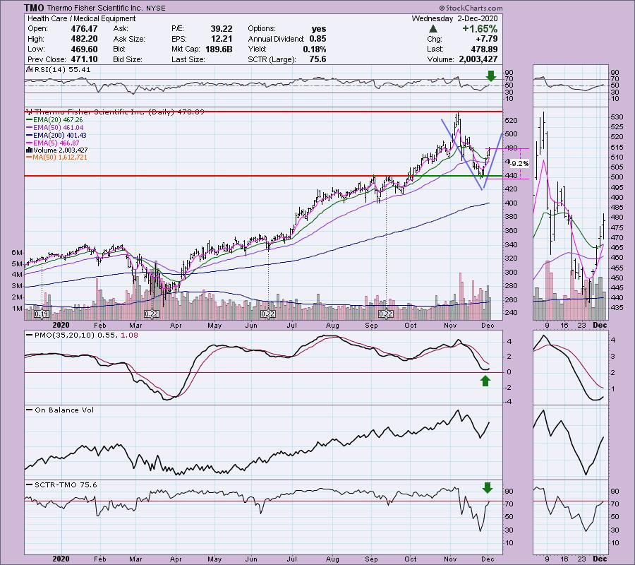Click the On Balance Vol panel label
The image size is (635, 565).
click(59, 410)
